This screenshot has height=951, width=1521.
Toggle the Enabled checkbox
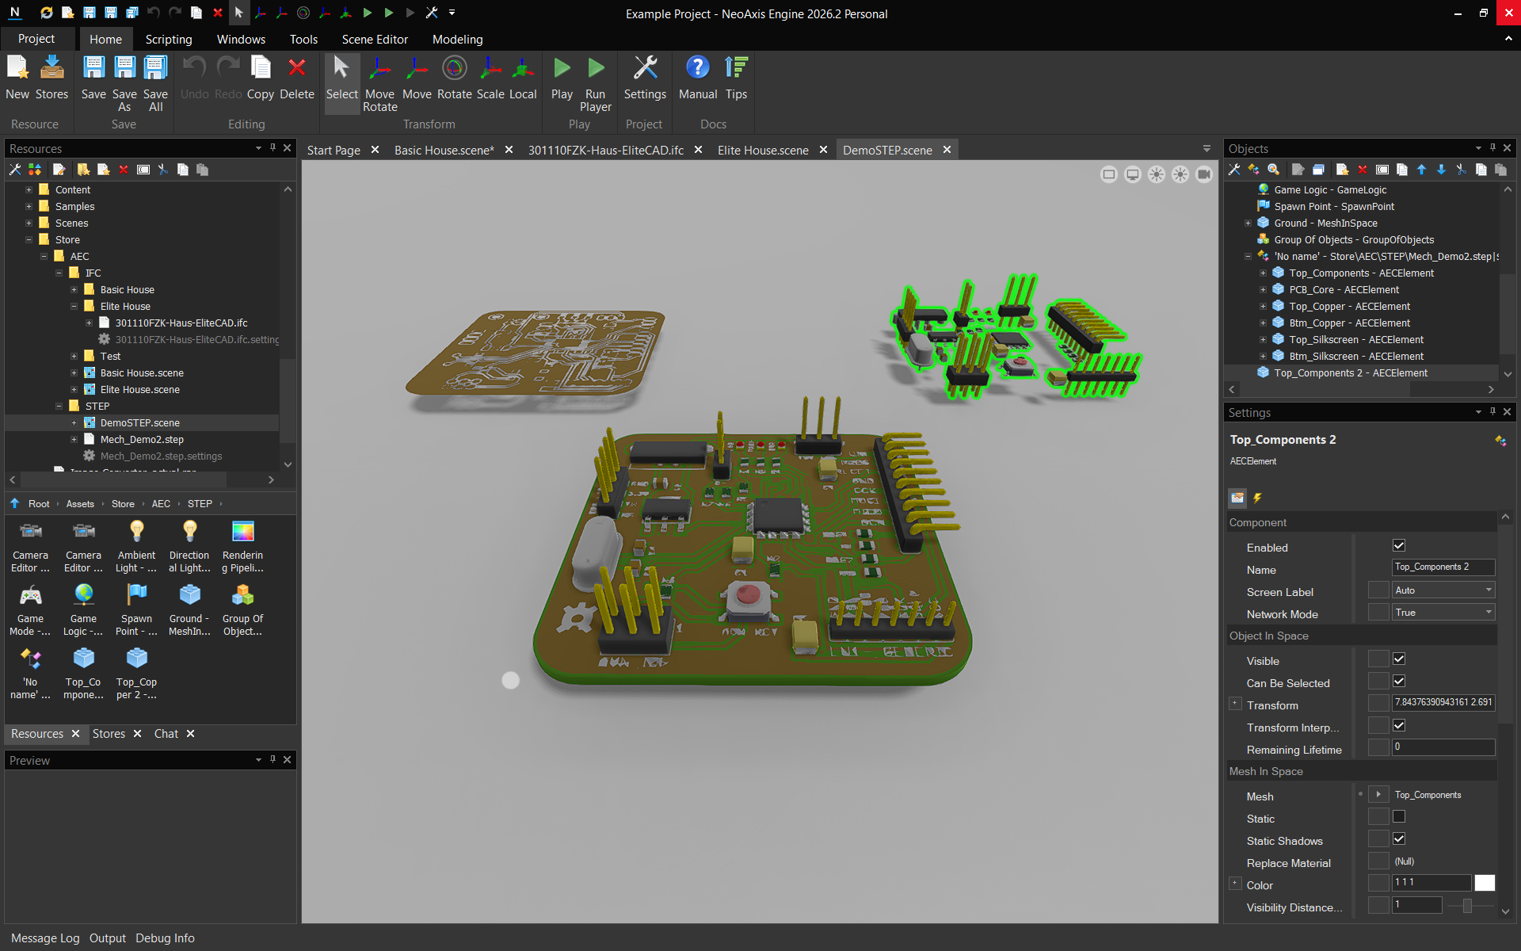[x=1399, y=545]
